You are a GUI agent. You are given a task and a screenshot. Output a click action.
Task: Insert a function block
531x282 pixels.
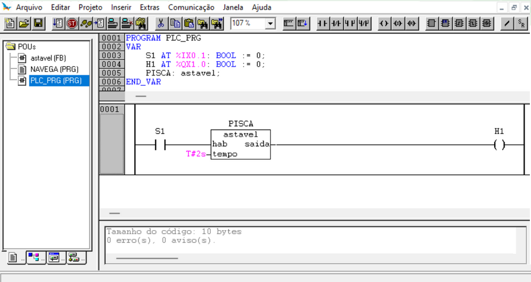[431, 24]
